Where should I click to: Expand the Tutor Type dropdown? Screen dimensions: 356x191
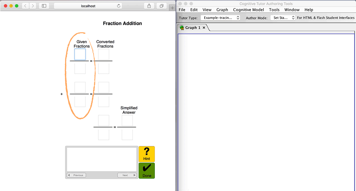[220, 18]
